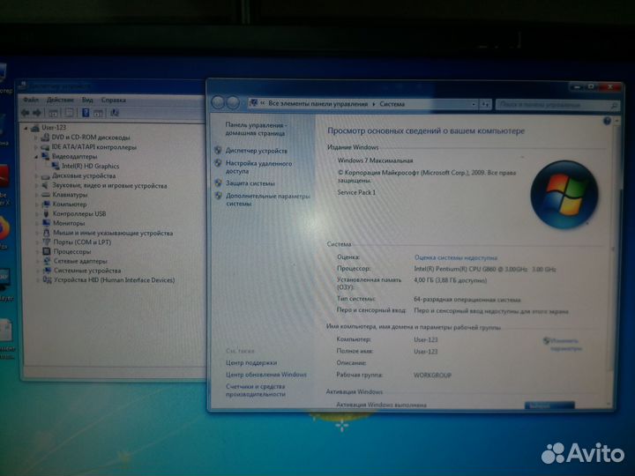The image size is (635, 476).
Task: Select Intel(R) HD Graphics device
Action: point(90,166)
